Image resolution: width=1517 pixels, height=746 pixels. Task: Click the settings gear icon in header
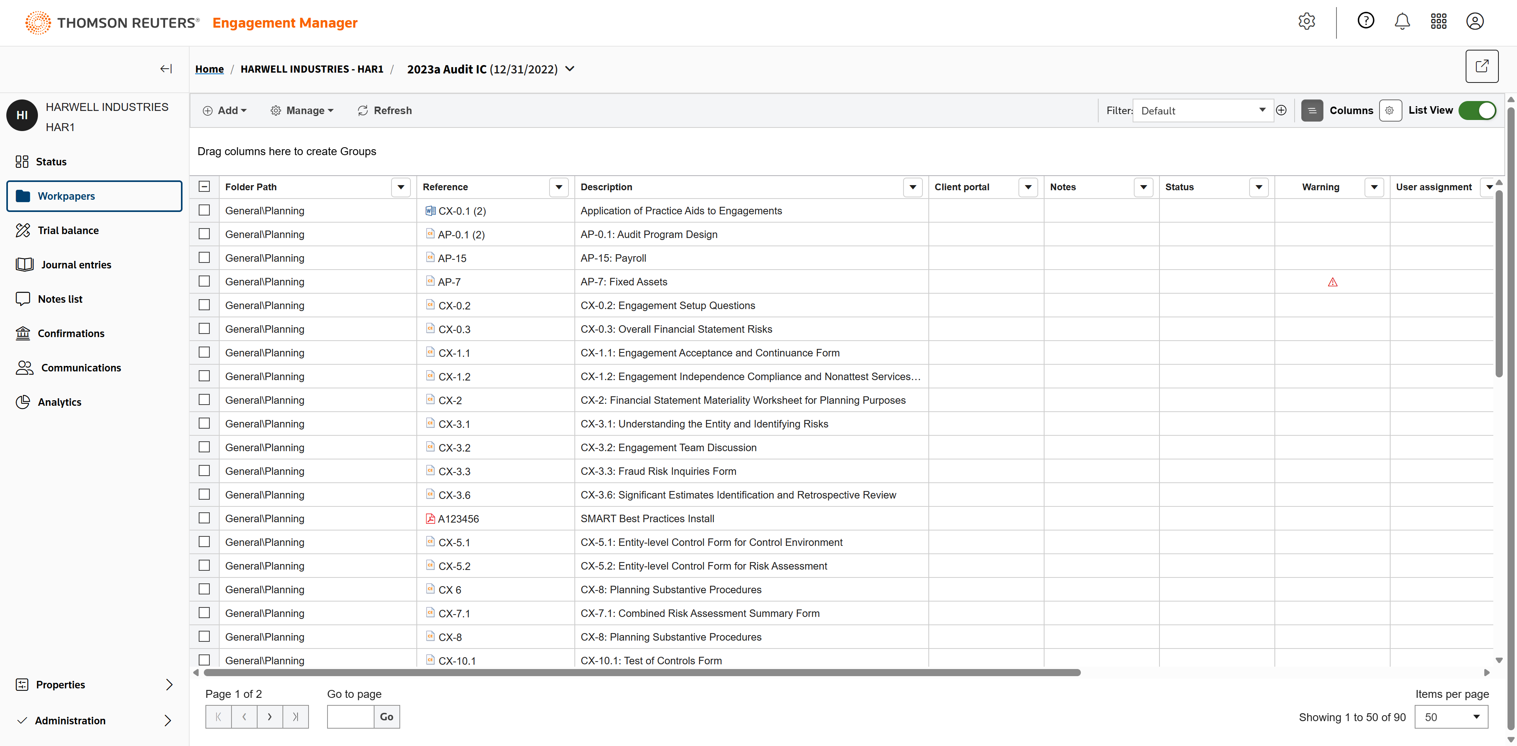click(x=1306, y=22)
